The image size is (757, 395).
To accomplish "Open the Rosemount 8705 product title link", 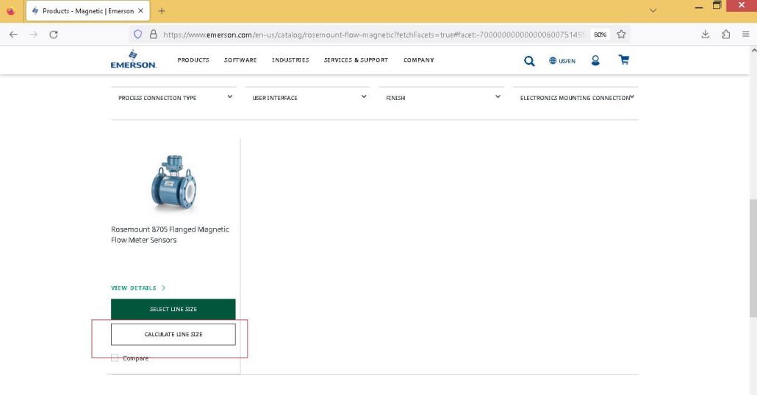I will [170, 235].
